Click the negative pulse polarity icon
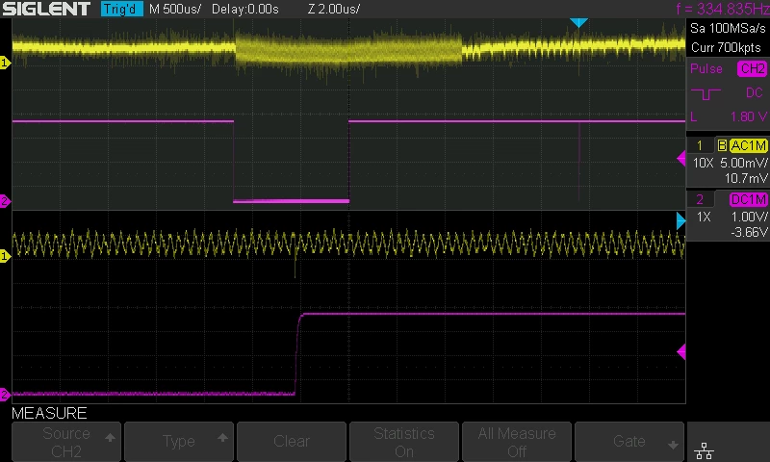 point(706,93)
